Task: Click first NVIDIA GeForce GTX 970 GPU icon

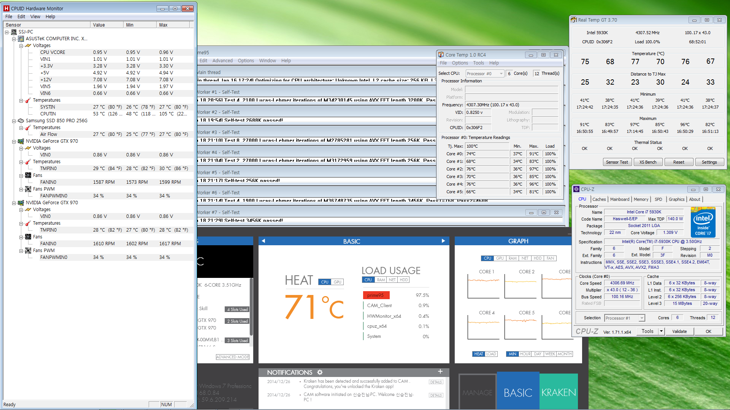Action: [x=21, y=141]
